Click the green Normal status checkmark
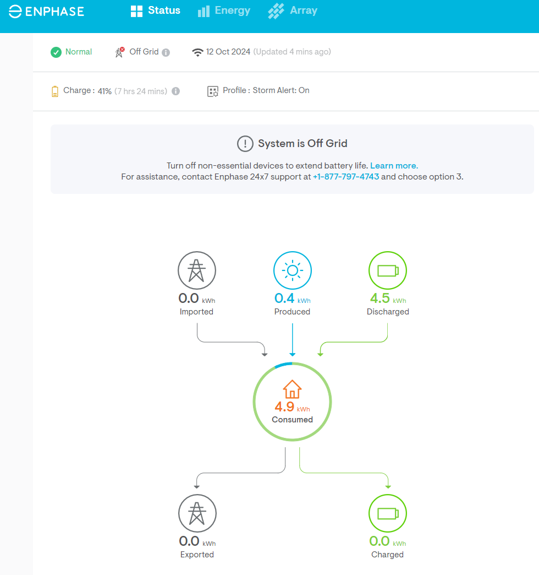Screen dimensions: 539x575 pyautogui.click(x=56, y=52)
